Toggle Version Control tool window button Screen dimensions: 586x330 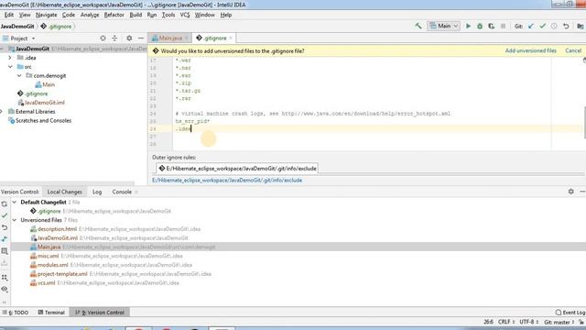coord(100,312)
